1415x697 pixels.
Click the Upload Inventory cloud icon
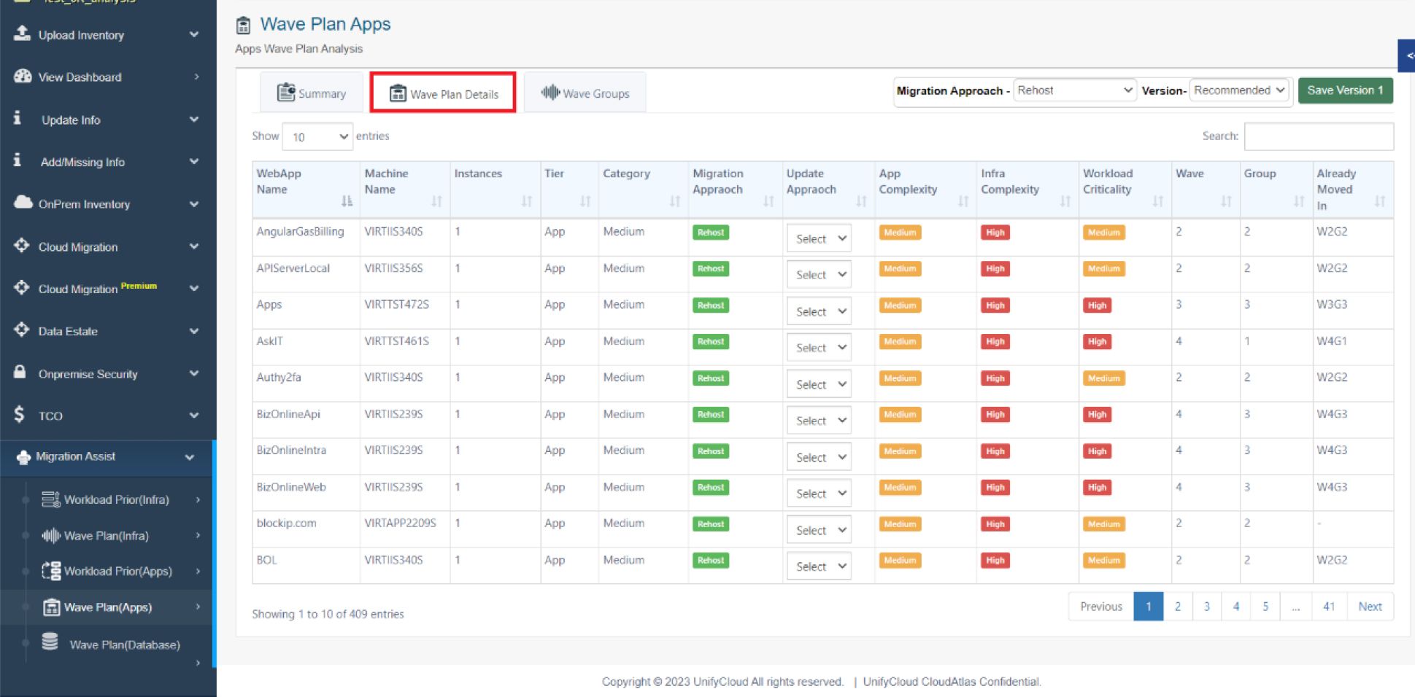22,33
